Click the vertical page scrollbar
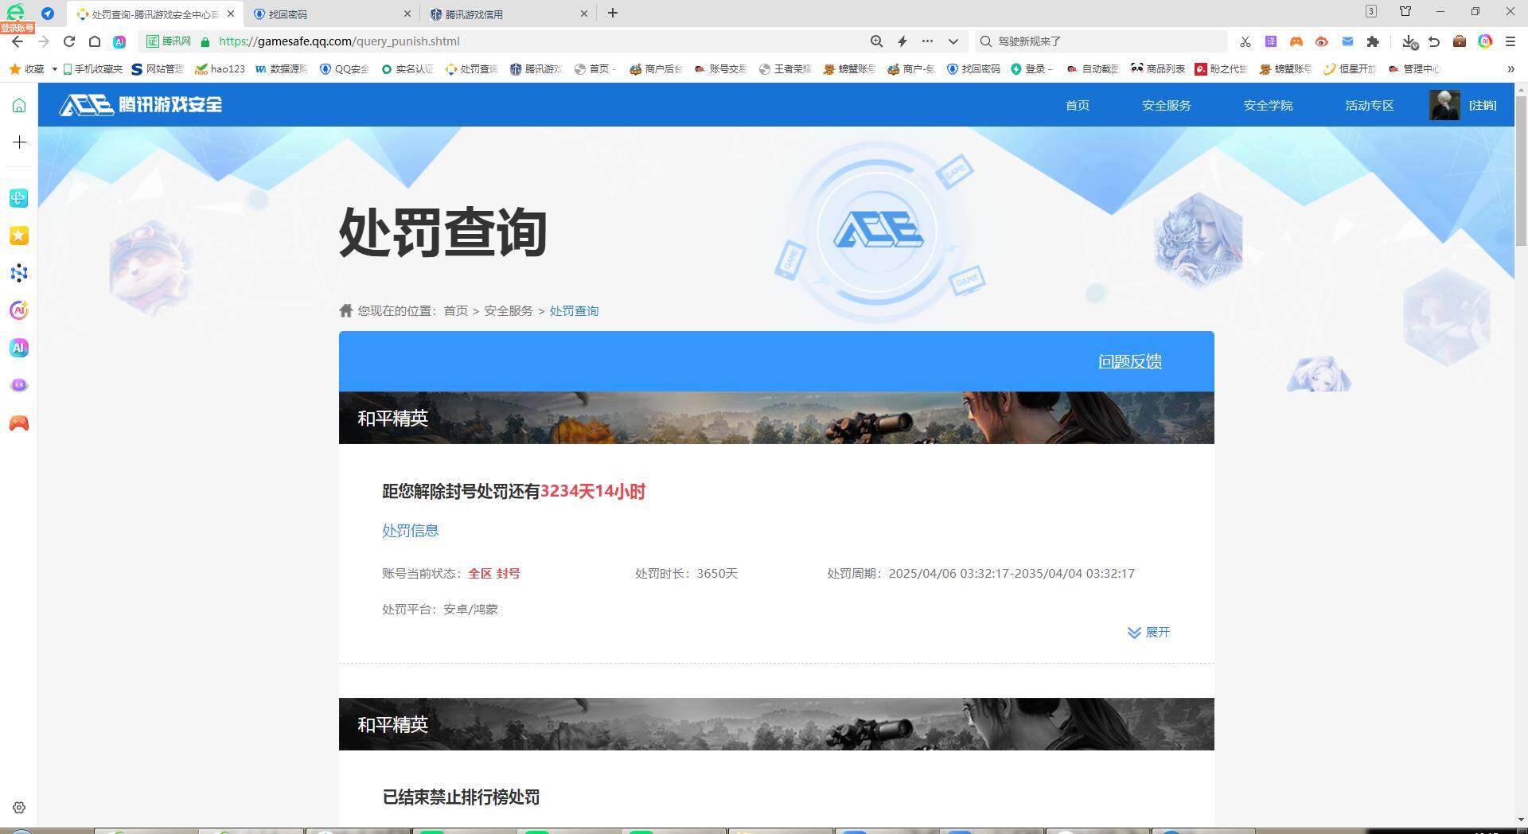The height and width of the screenshot is (834, 1528). 1521,171
